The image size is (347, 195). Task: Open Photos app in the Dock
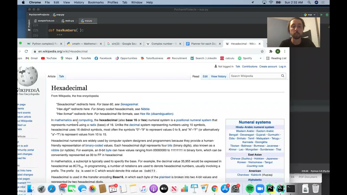tap(92, 188)
